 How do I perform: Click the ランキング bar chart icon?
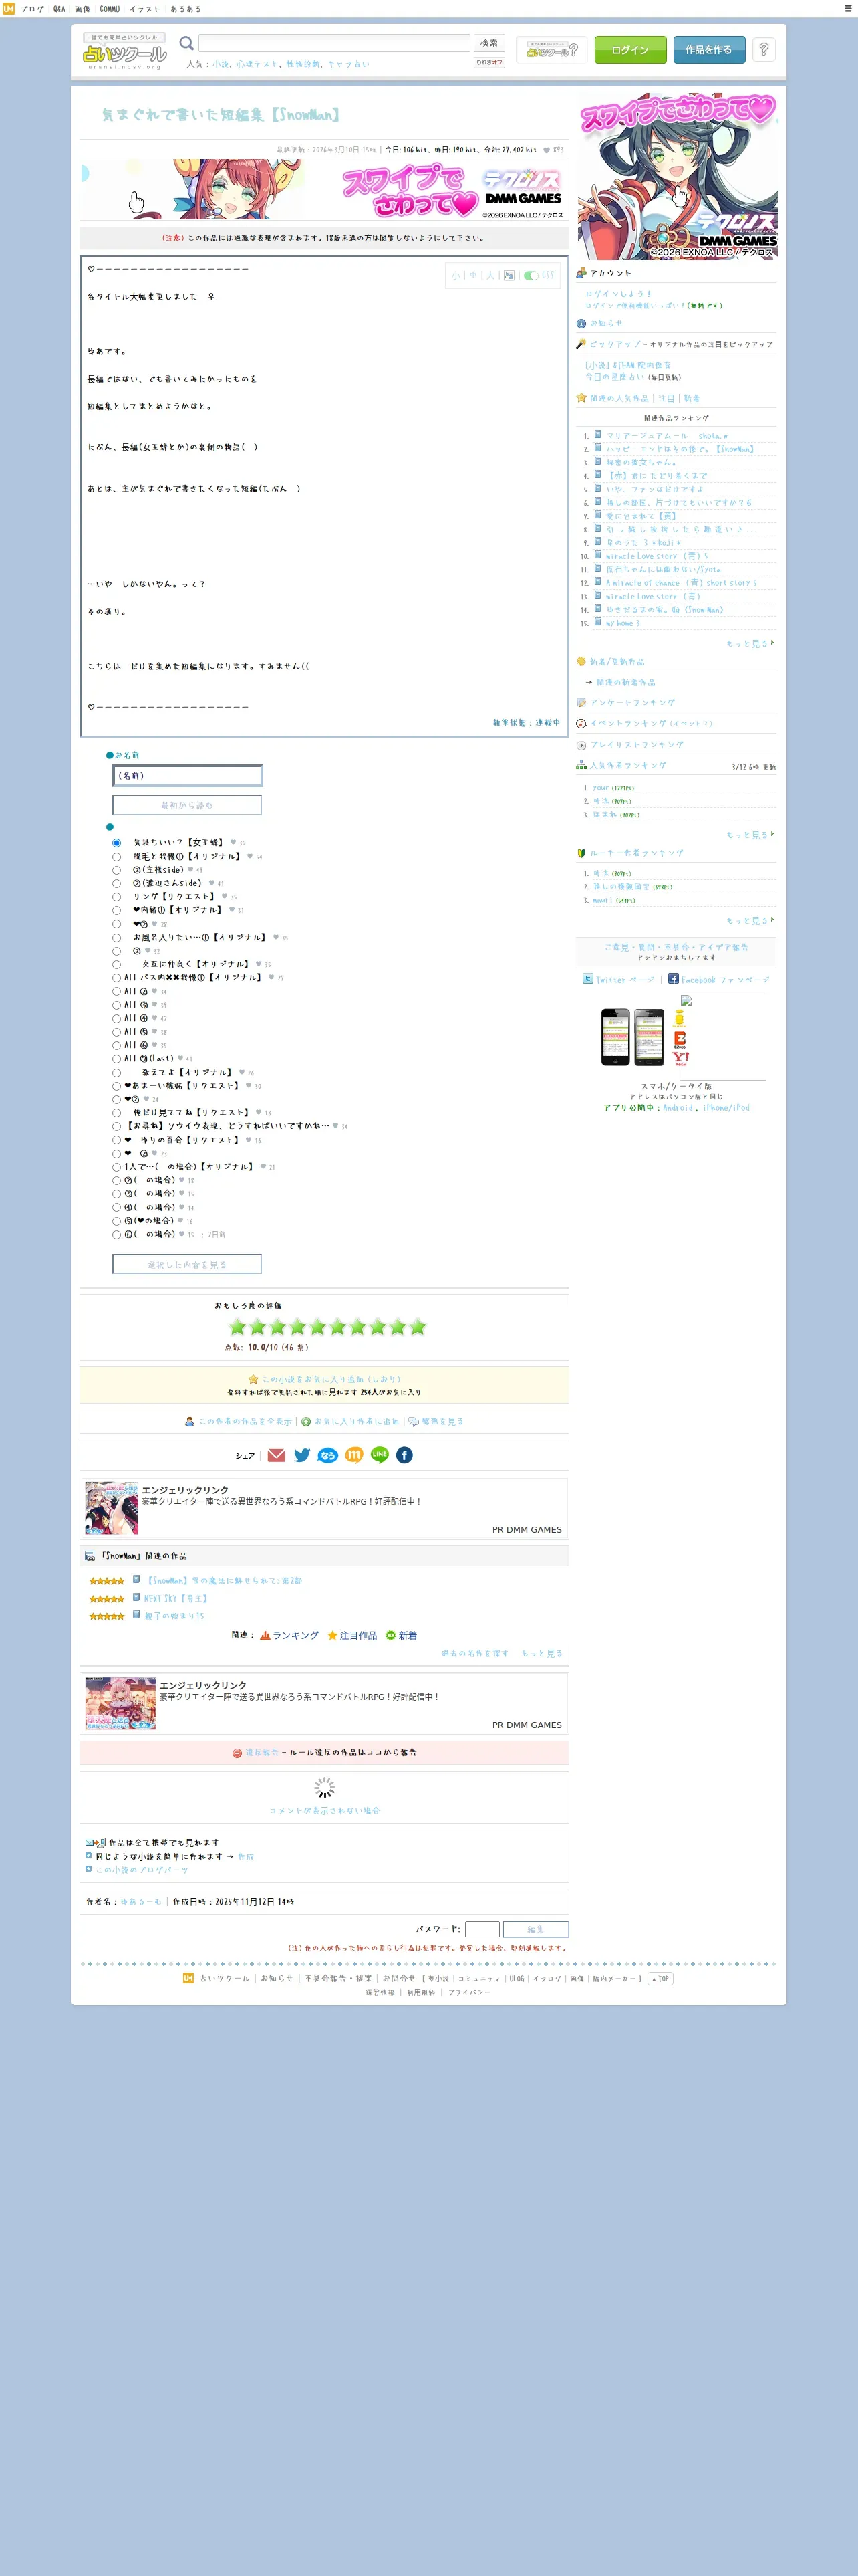click(x=265, y=1636)
